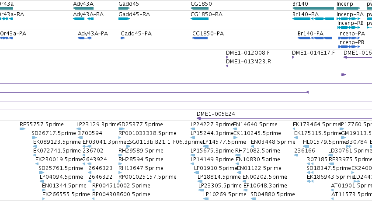This screenshot has height=201, width=372.
Task: Click the DME1-013M23.R arrow marker
Action: pos(227,66)
